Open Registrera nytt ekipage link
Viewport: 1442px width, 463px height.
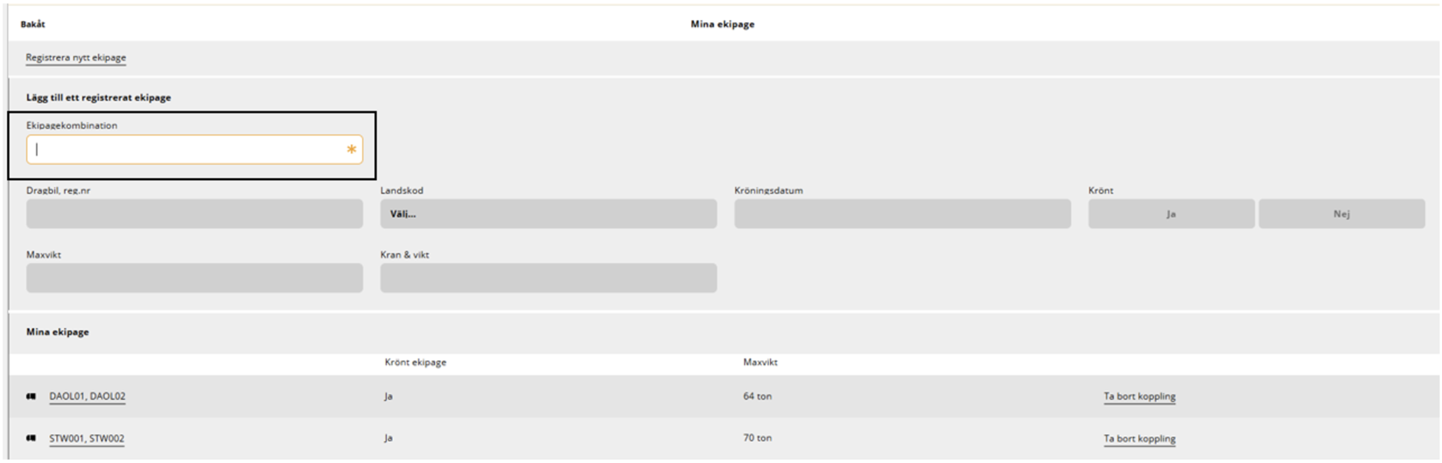tap(76, 58)
